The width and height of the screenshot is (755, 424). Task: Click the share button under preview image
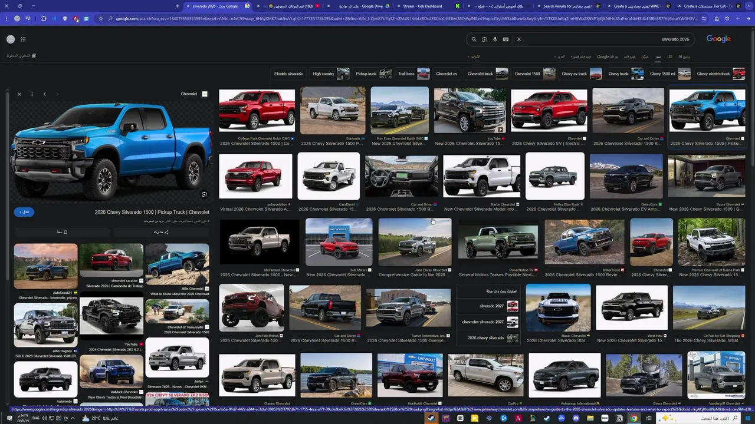[160, 232]
